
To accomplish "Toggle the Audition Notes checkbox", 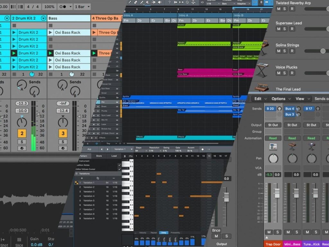I will (x=120, y=165).
